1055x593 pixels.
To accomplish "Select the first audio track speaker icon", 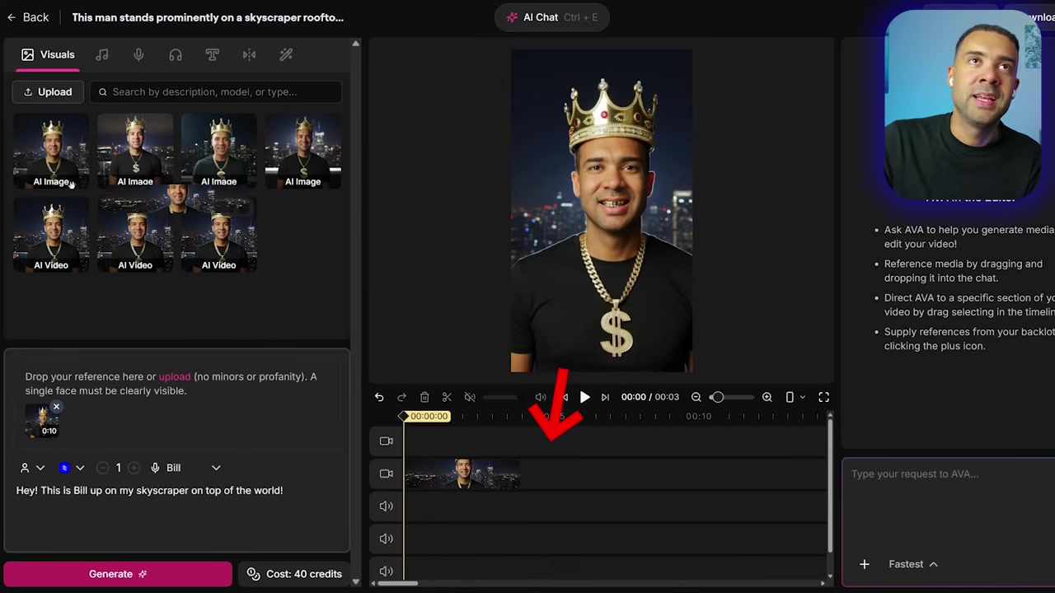I will click(386, 507).
